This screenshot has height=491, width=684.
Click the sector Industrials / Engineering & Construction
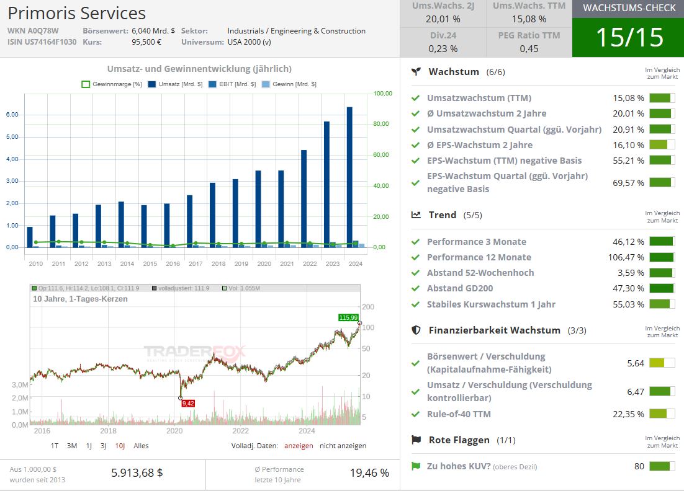[296, 31]
